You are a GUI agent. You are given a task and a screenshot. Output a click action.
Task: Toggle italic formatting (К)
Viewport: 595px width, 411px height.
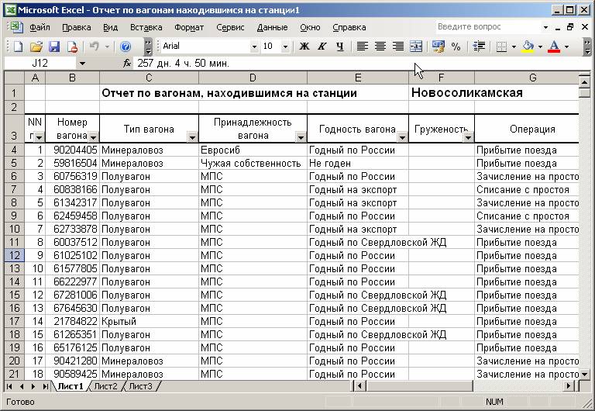322,47
